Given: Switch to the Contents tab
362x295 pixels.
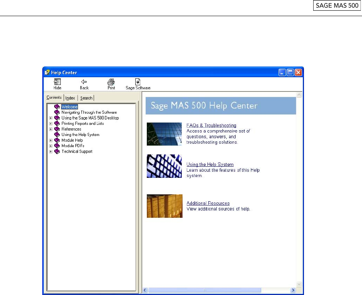Looking at the screenshot, I should (54, 98).
